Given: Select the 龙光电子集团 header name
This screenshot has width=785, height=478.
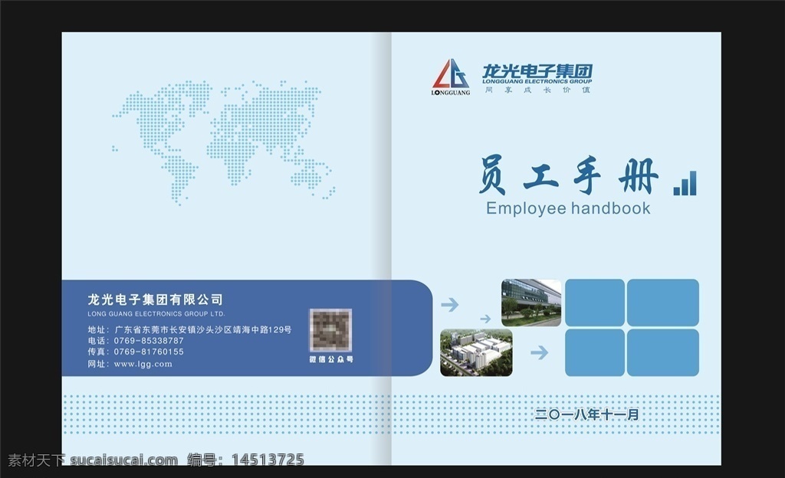Looking at the screenshot, I should point(537,71).
